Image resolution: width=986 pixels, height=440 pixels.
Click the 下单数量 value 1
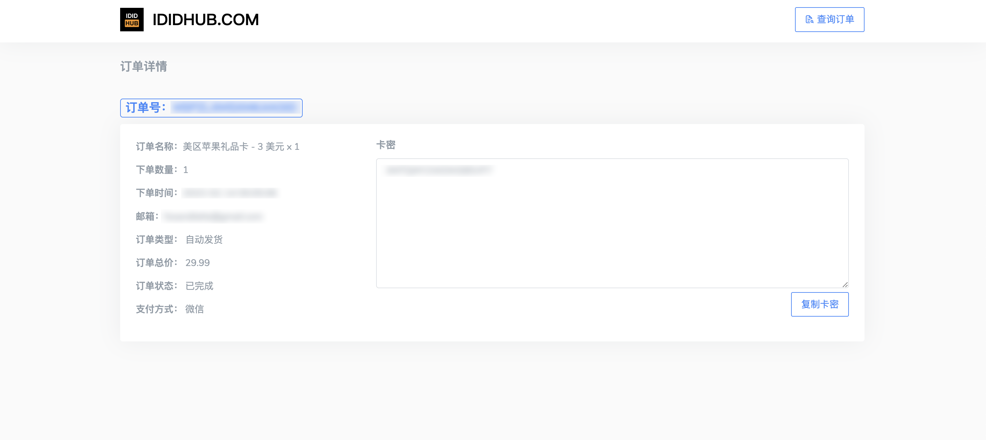point(185,170)
